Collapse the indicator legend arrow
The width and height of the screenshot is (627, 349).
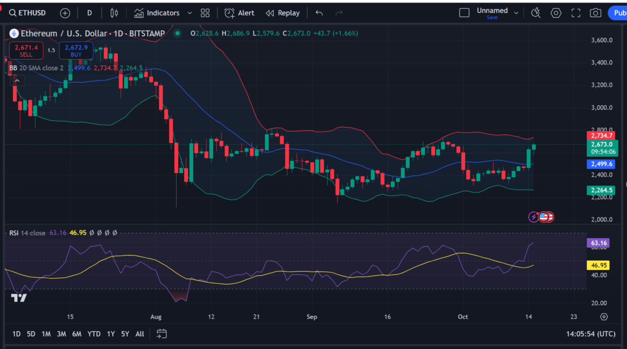pyautogui.click(x=17, y=80)
